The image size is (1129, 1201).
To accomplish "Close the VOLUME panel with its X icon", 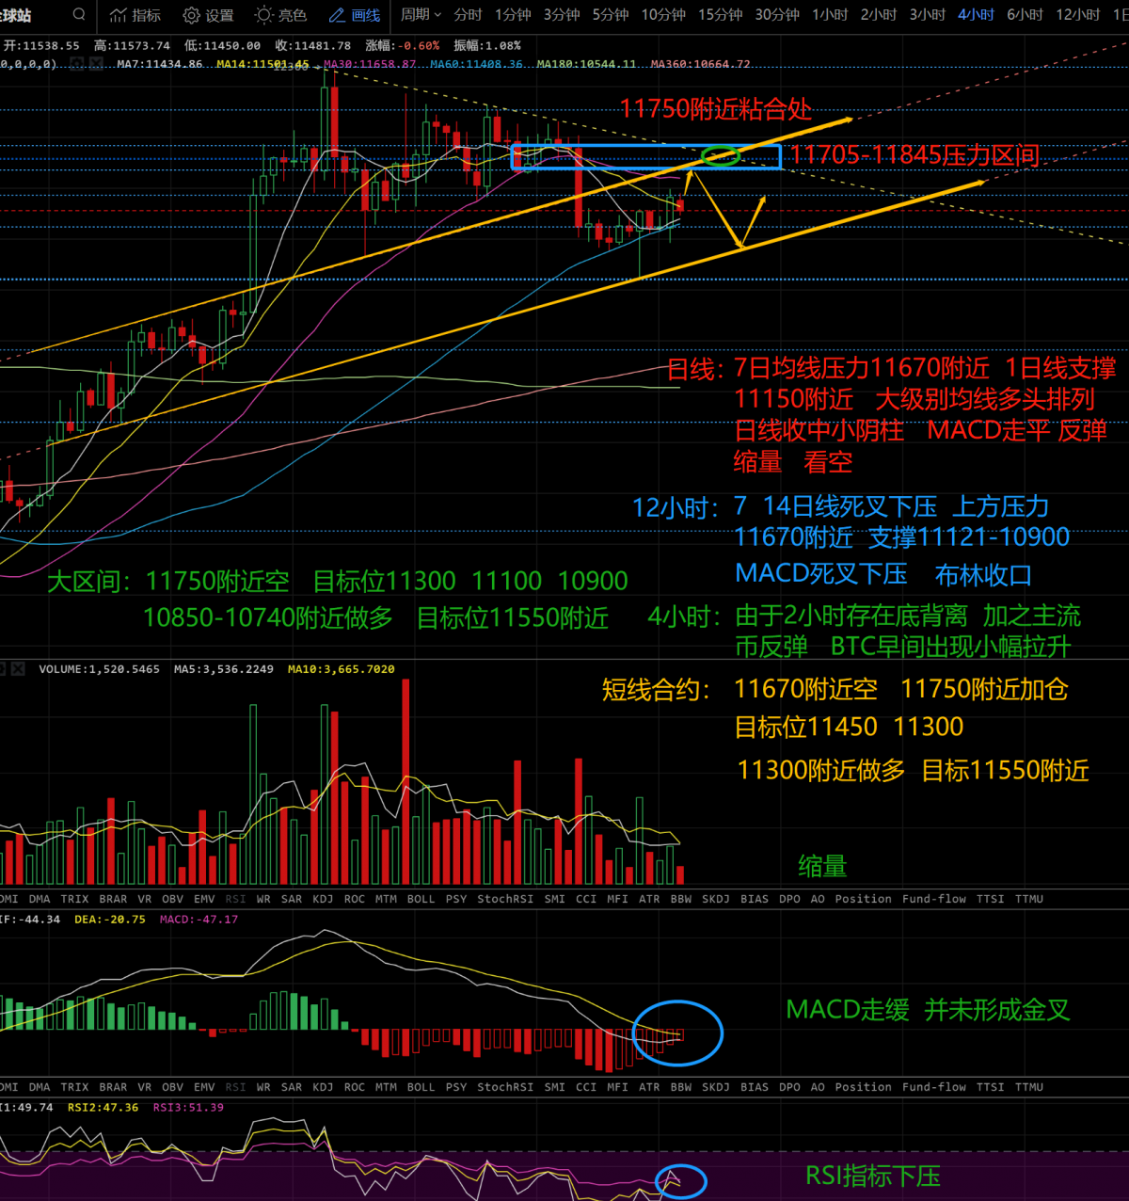I will [x=17, y=669].
